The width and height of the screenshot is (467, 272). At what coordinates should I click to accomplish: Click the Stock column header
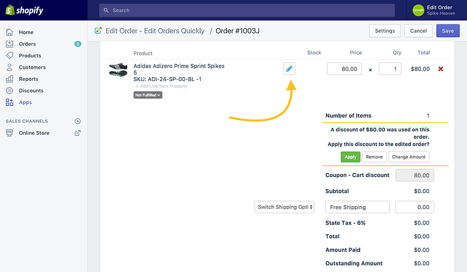pos(314,53)
